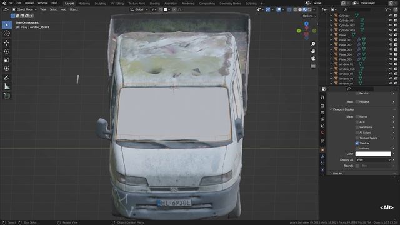The height and width of the screenshot is (225, 400).
Task: Open the World properties tab
Action: point(322,132)
